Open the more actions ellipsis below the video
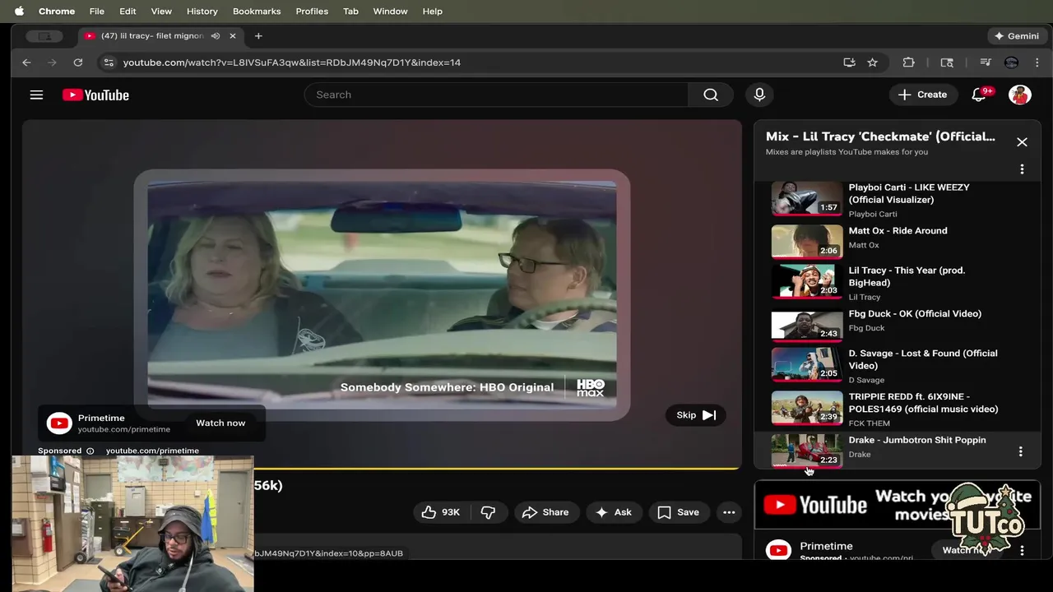 point(729,512)
